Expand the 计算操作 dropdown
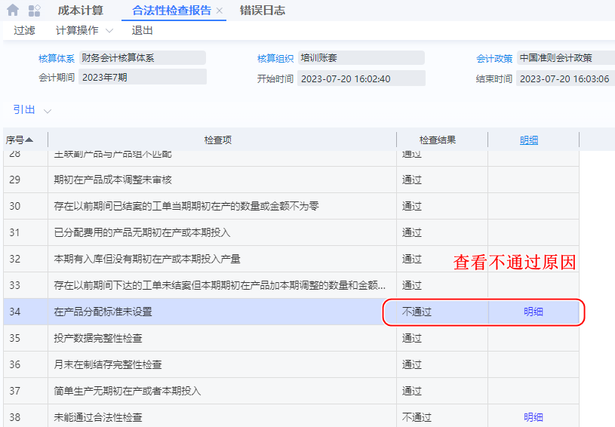 pyautogui.click(x=84, y=30)
